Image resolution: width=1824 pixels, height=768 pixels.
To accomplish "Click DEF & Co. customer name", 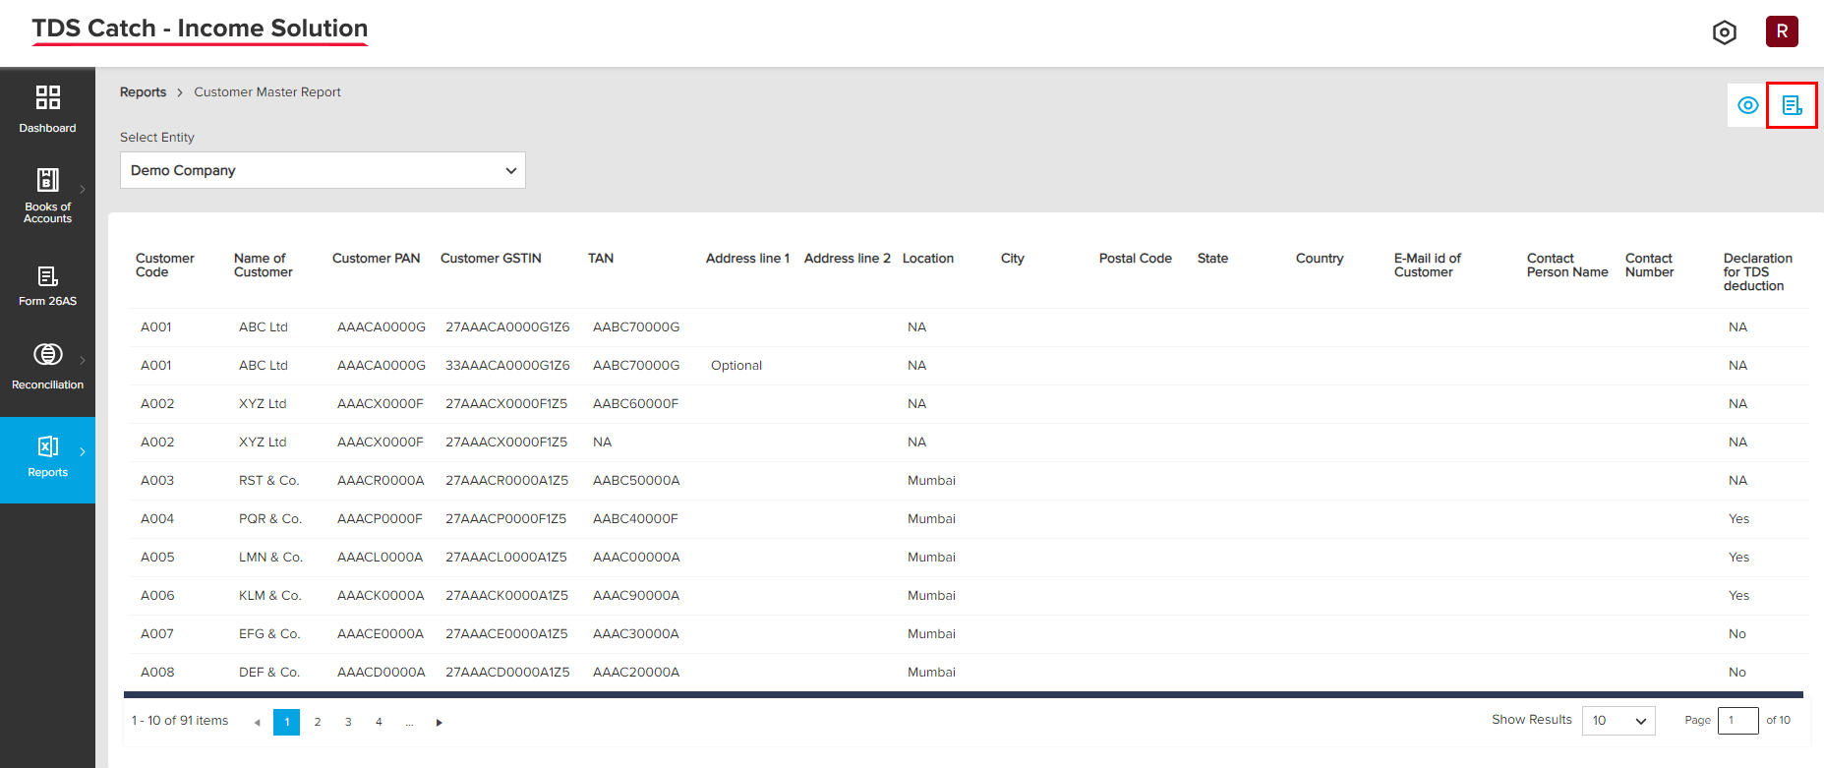I will 269,672.
